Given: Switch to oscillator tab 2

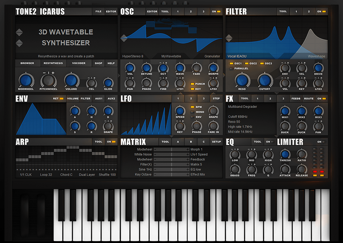Looking at the screenshot, I should (191, 11).
